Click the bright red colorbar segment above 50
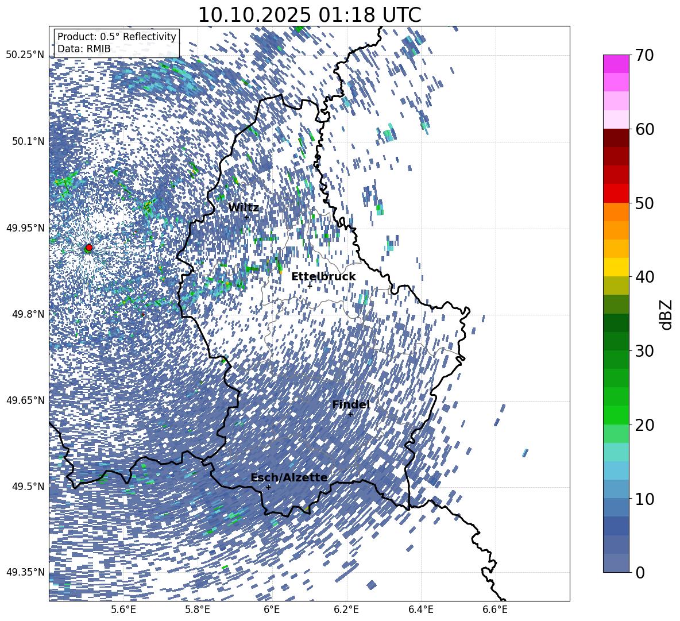 click(x=616, y=194)
